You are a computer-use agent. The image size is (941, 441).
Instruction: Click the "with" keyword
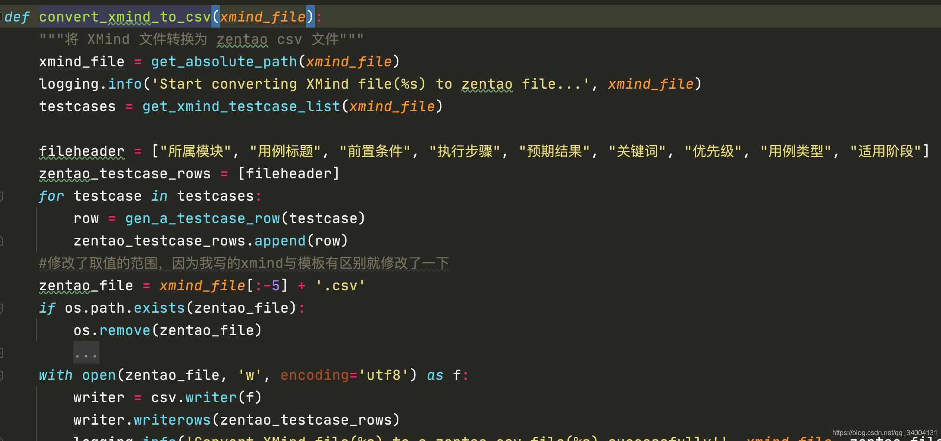pos(56,376)
